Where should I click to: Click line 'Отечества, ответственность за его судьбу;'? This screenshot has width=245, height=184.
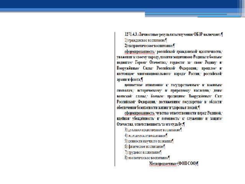(151, 124)
